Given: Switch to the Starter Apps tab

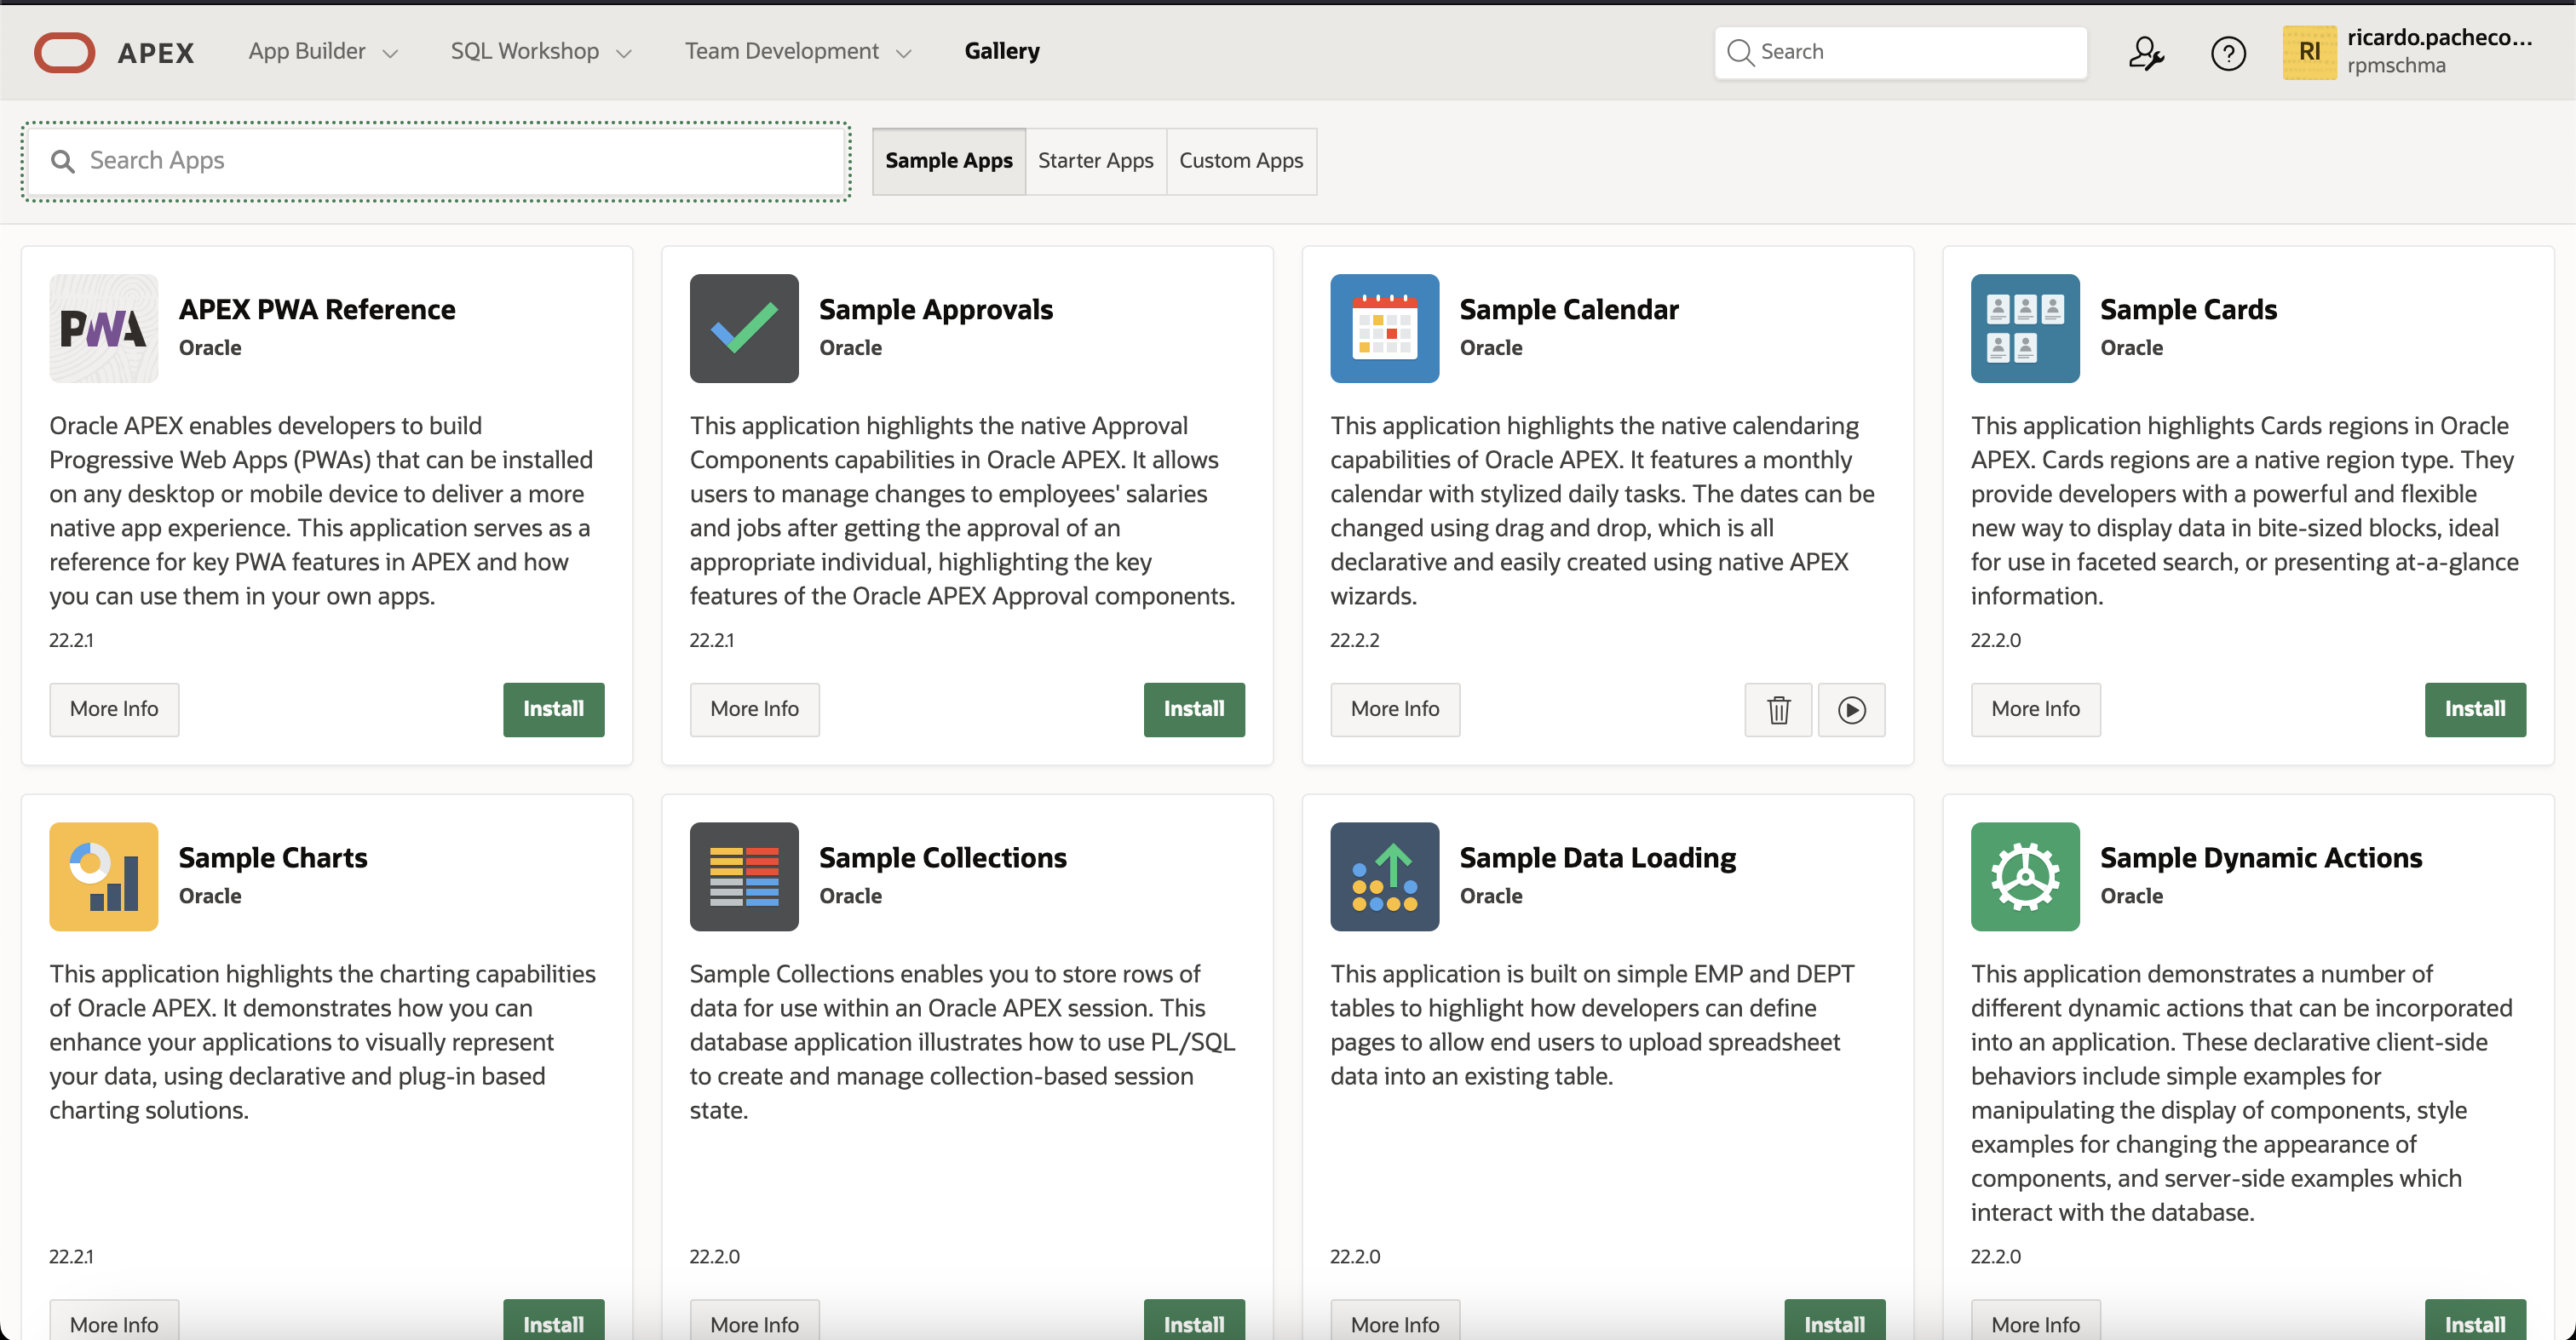Looking at the screenshot, I should click(x=1095, y=161).
